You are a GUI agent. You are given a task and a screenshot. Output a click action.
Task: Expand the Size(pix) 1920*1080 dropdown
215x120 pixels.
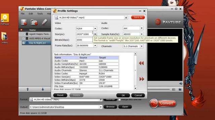(x=95, y=34)
